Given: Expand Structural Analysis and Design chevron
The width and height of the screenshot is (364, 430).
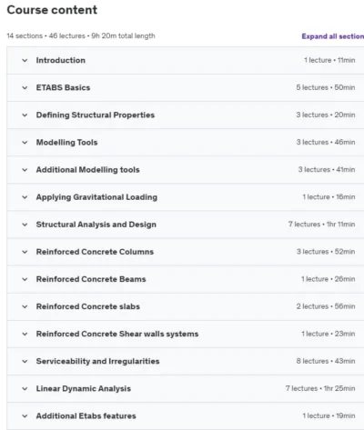Looking at the screenshot, I should pyautogui.click(x=25, y=225).
